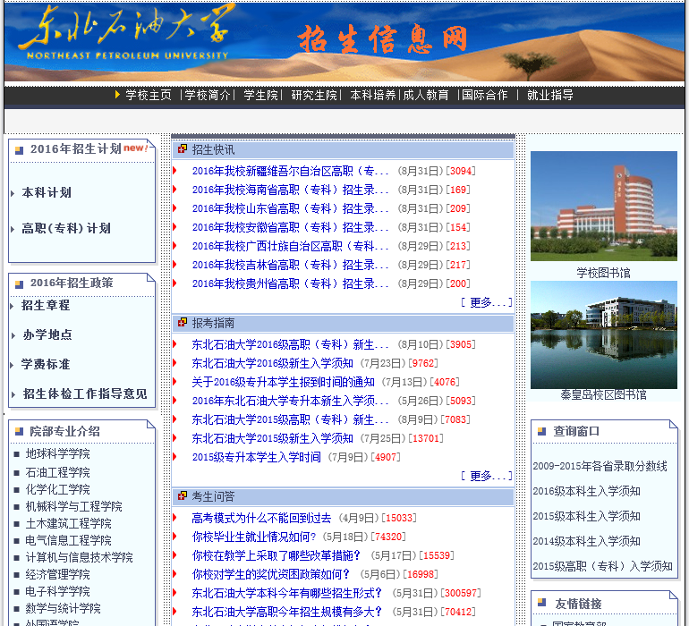The height and width of the screenshot is (626, 689).
Task: Open 电子科学学院 link
Action: (57, 591)
